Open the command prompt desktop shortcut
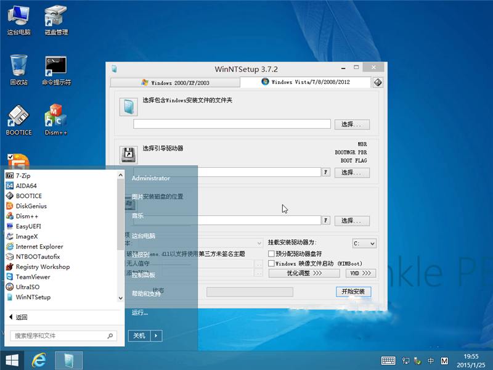 [56, 70]
